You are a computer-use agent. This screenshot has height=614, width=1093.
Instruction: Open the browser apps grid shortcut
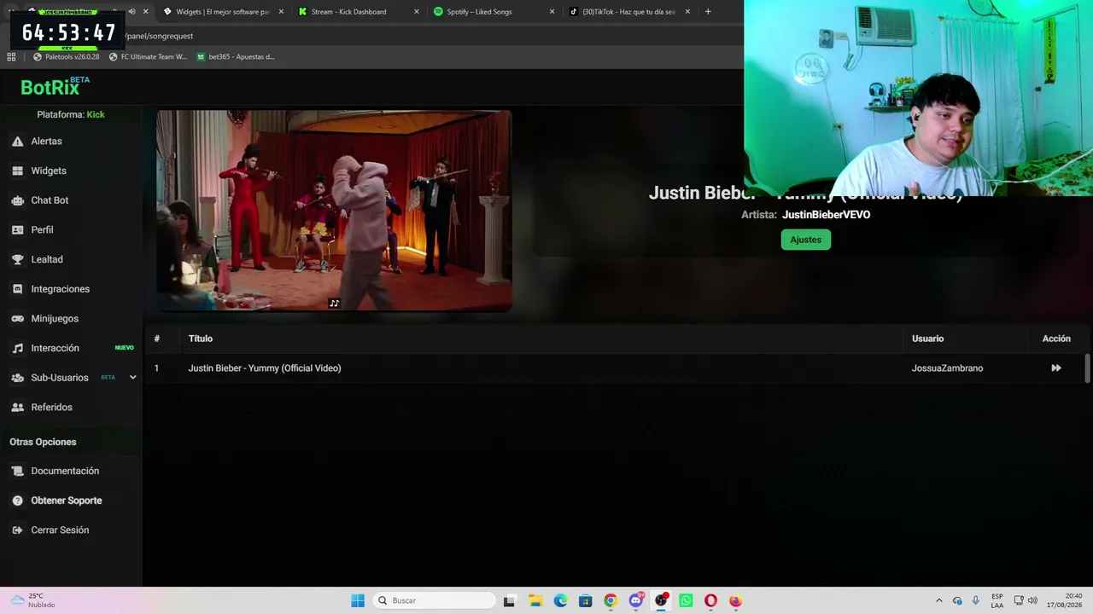[x=11, y=56]
